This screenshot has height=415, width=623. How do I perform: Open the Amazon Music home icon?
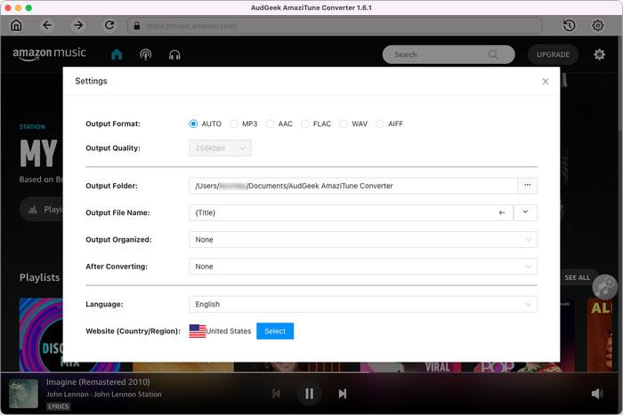(117, 54)
